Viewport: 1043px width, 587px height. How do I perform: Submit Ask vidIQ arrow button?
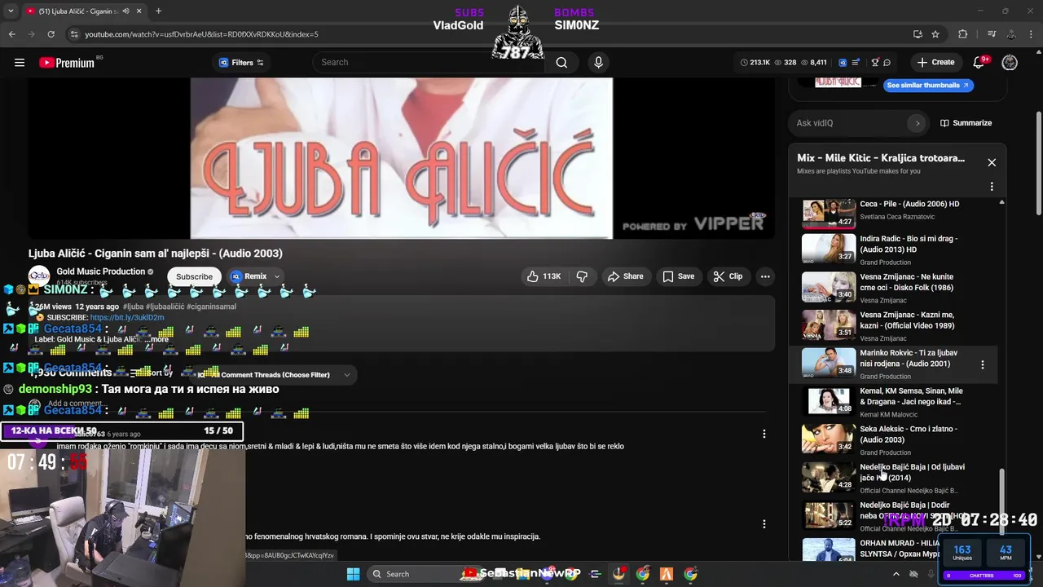point(917,123)
